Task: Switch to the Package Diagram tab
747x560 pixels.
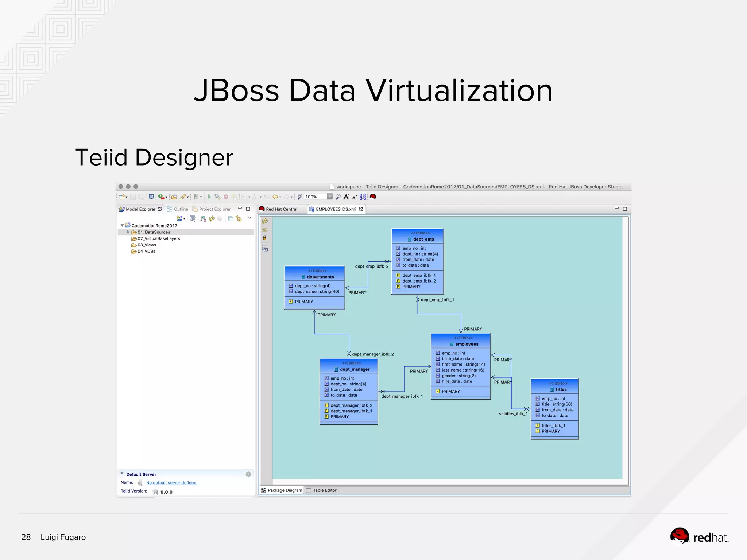Action: 282,490
